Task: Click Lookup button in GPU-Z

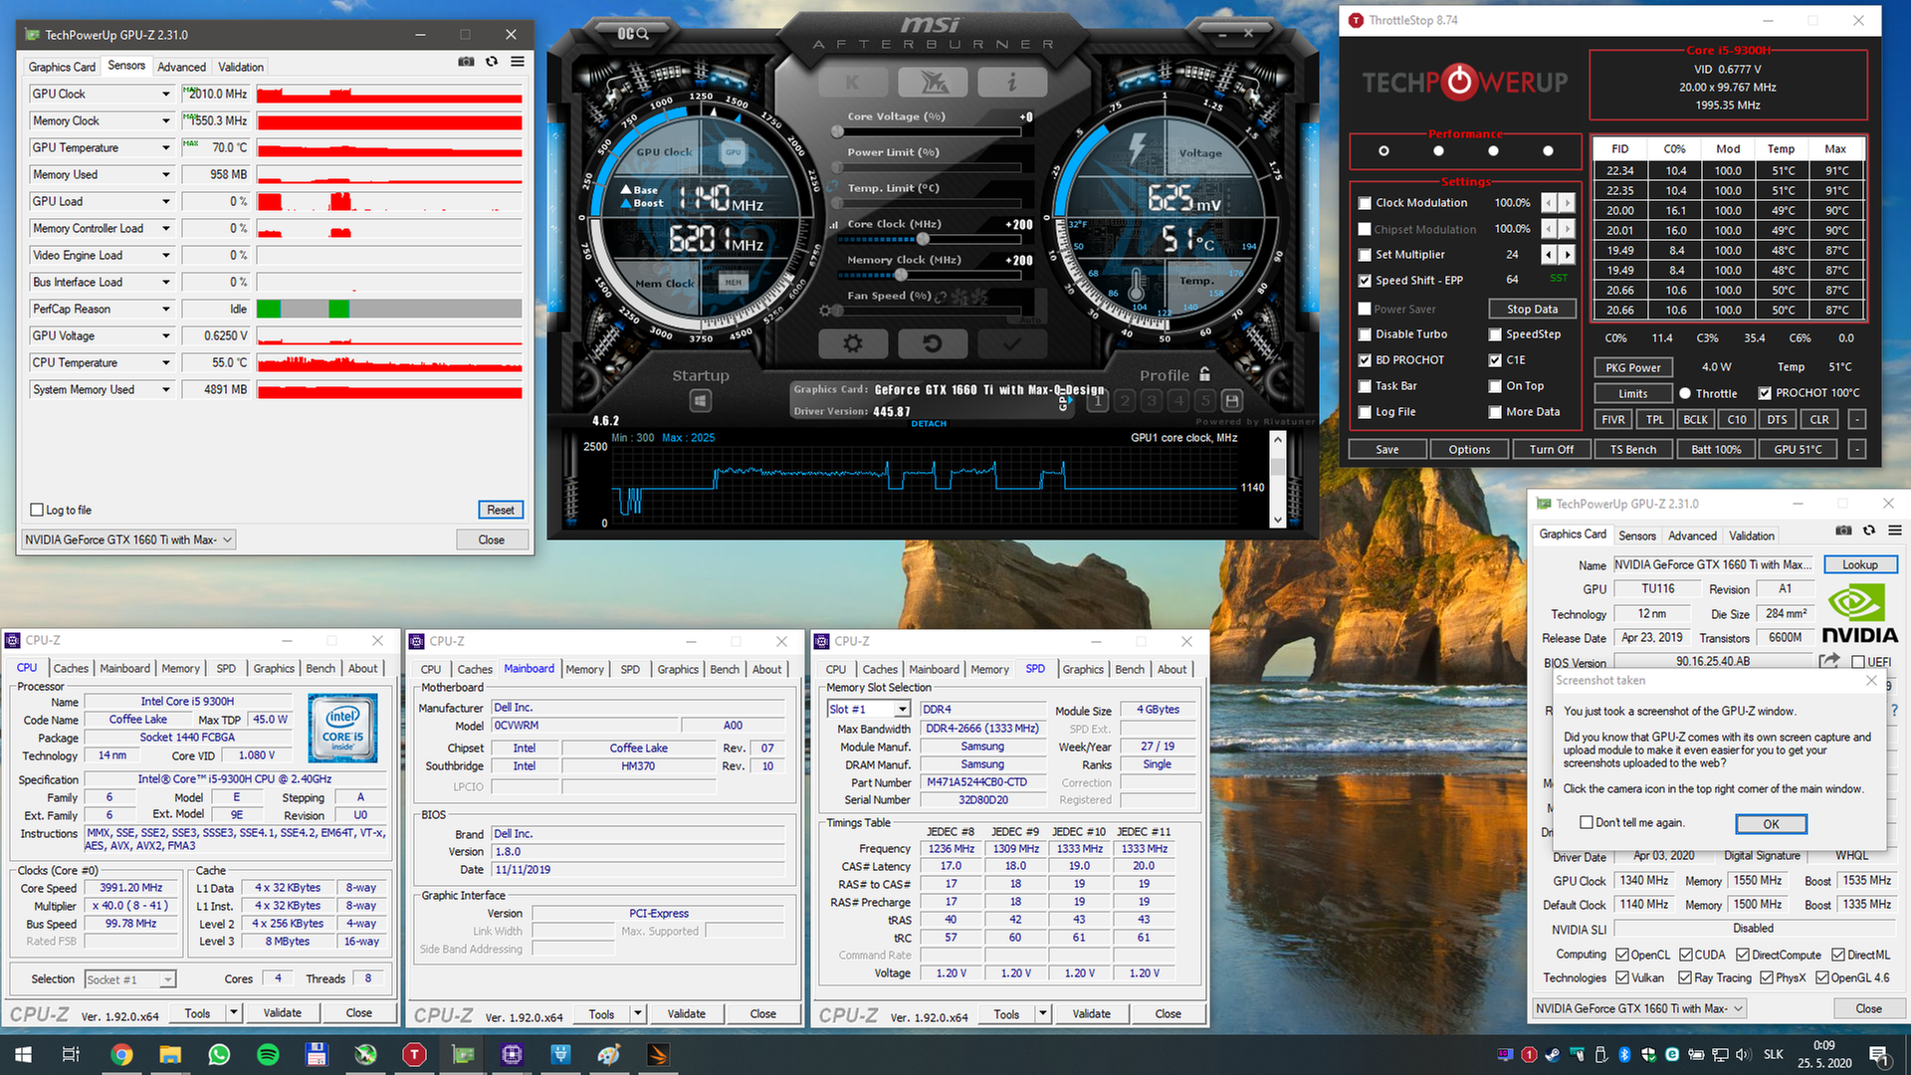Action: [x=1860, y=564]
